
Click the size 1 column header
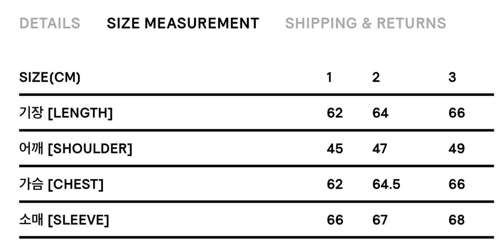coord(329,78)
